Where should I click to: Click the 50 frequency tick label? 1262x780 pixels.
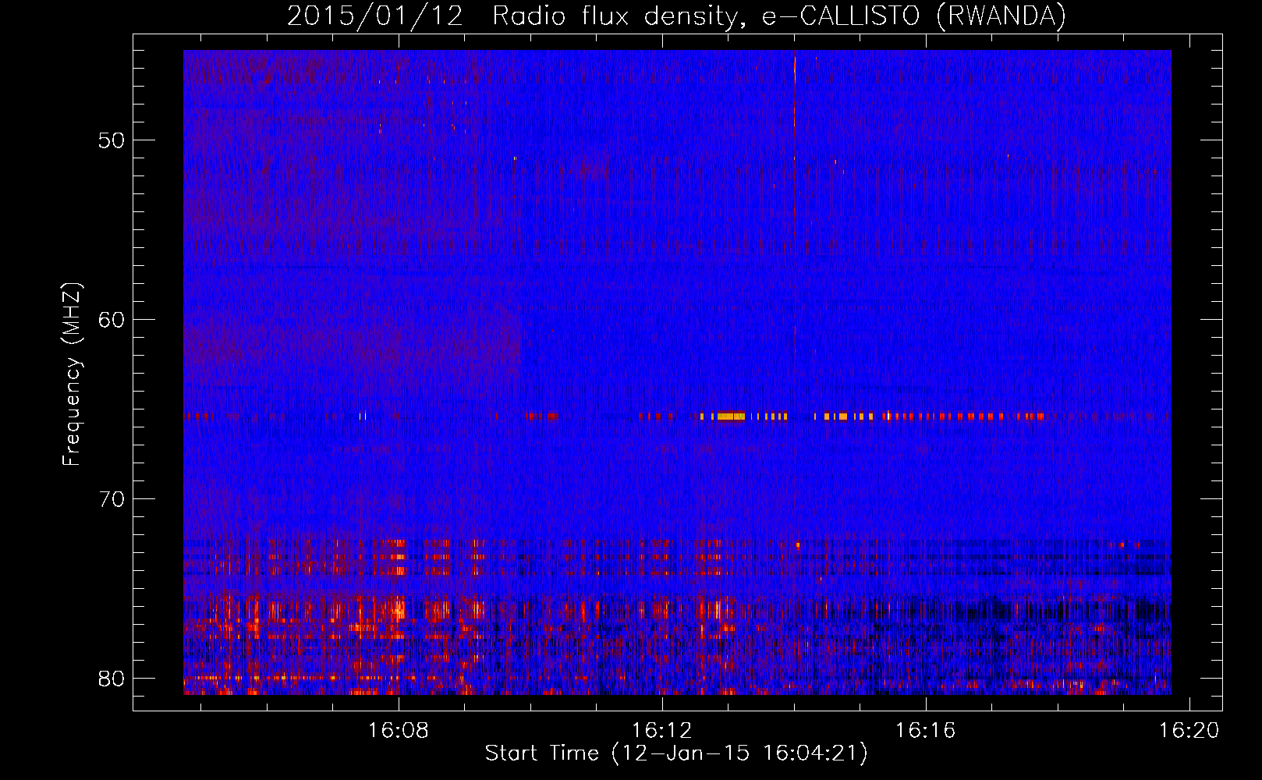point(112,140)
